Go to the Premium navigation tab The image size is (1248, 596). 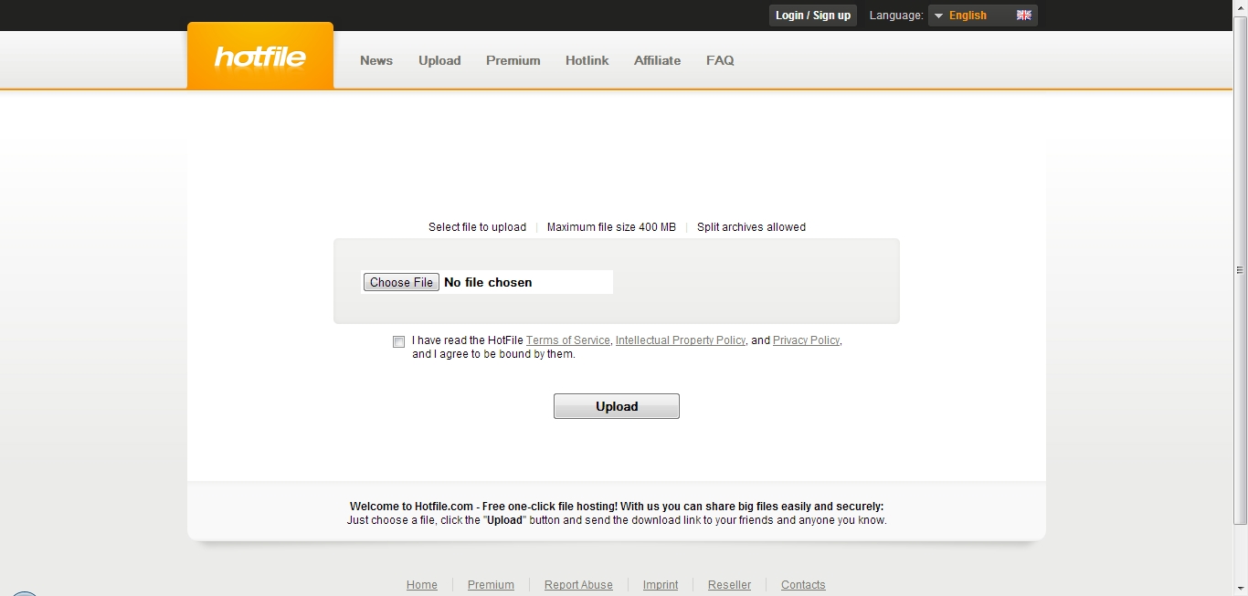(513, 60)
